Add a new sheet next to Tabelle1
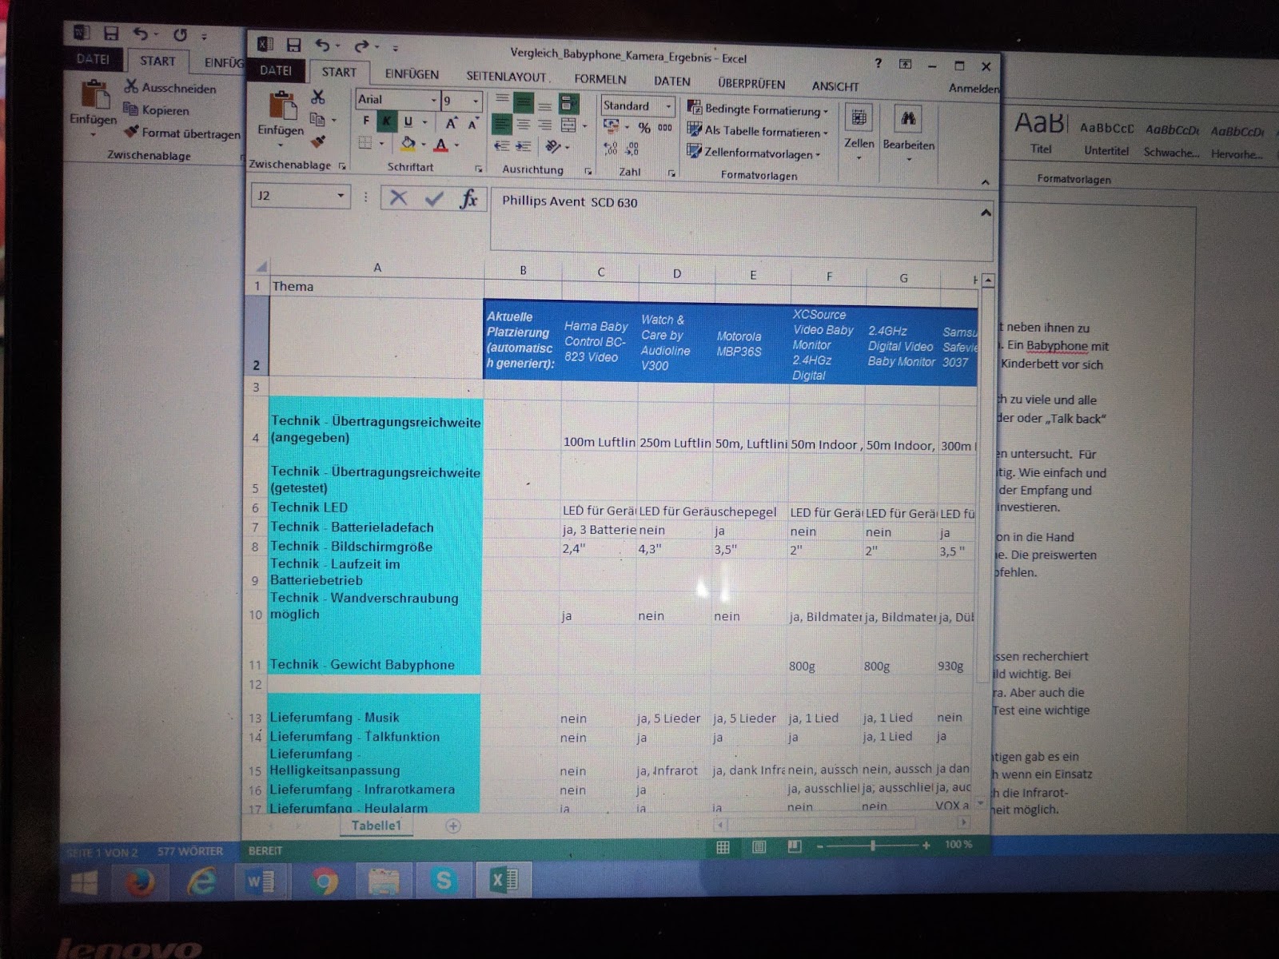This screenshot has height=959, width=1279. coord(453,826)
